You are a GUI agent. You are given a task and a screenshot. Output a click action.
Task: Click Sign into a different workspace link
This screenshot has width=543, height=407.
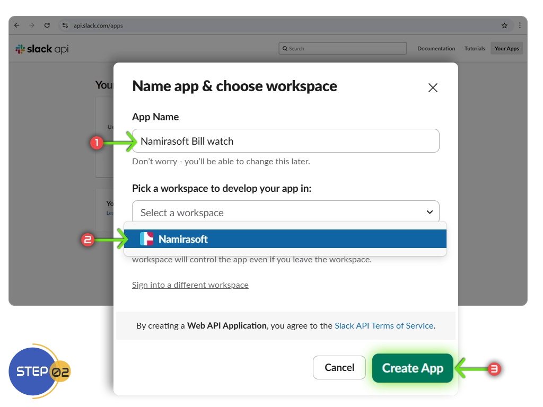[190, 285]
